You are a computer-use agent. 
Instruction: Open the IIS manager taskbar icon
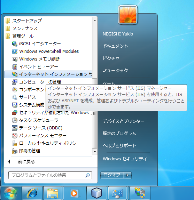click(140, 193)
